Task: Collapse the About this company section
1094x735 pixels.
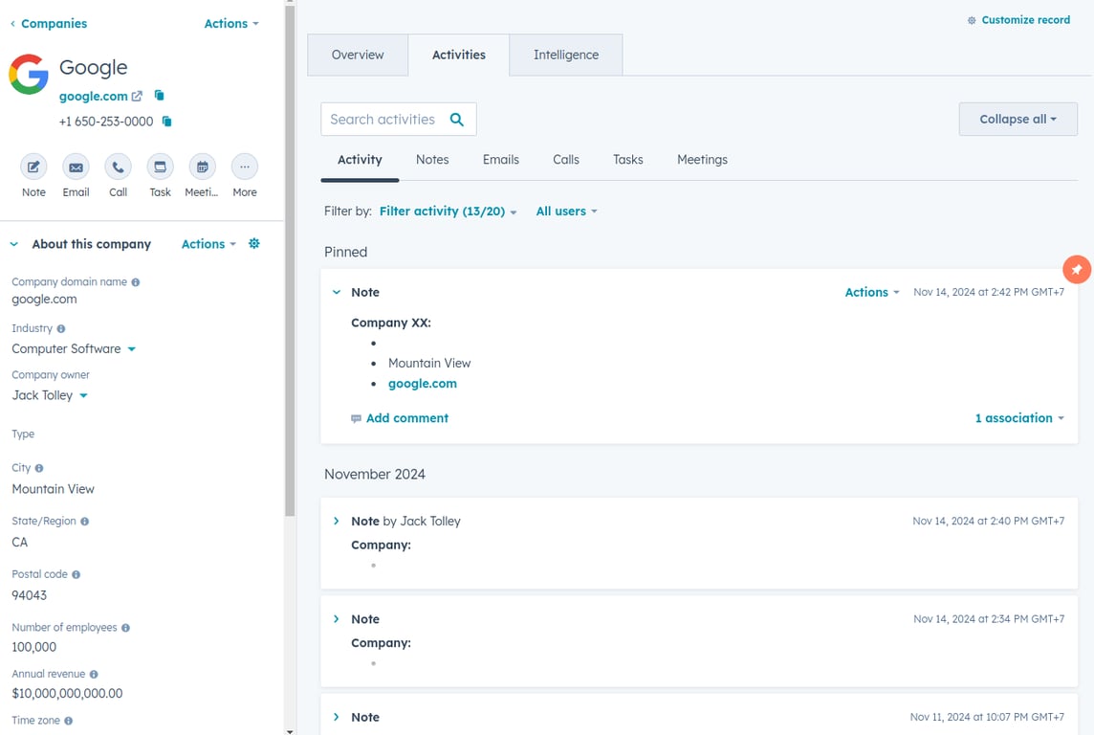Action: [x=14, y=244]
